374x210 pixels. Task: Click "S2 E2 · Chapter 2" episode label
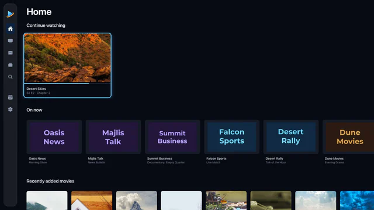(x=39, y=93)
